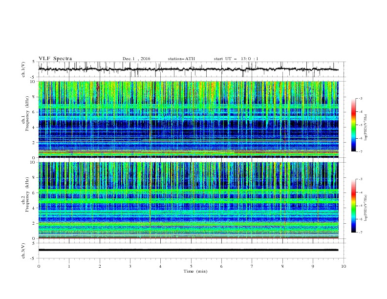Click the ch.2 colorbar "log(PSD)(V²/Hz)" label
The width and height of the screenshot is (387, 299).
pos(366,208)
